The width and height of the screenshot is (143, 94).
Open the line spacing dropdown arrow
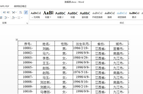point(9,18)
